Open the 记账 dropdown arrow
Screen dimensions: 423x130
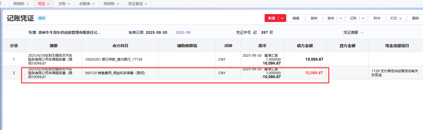[x=363, y=18]
